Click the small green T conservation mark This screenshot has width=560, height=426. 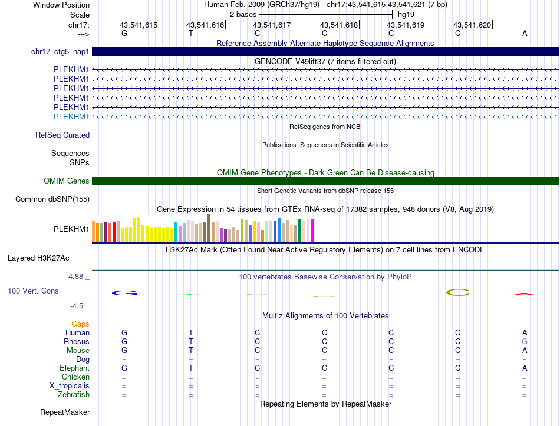pos(189,295)
